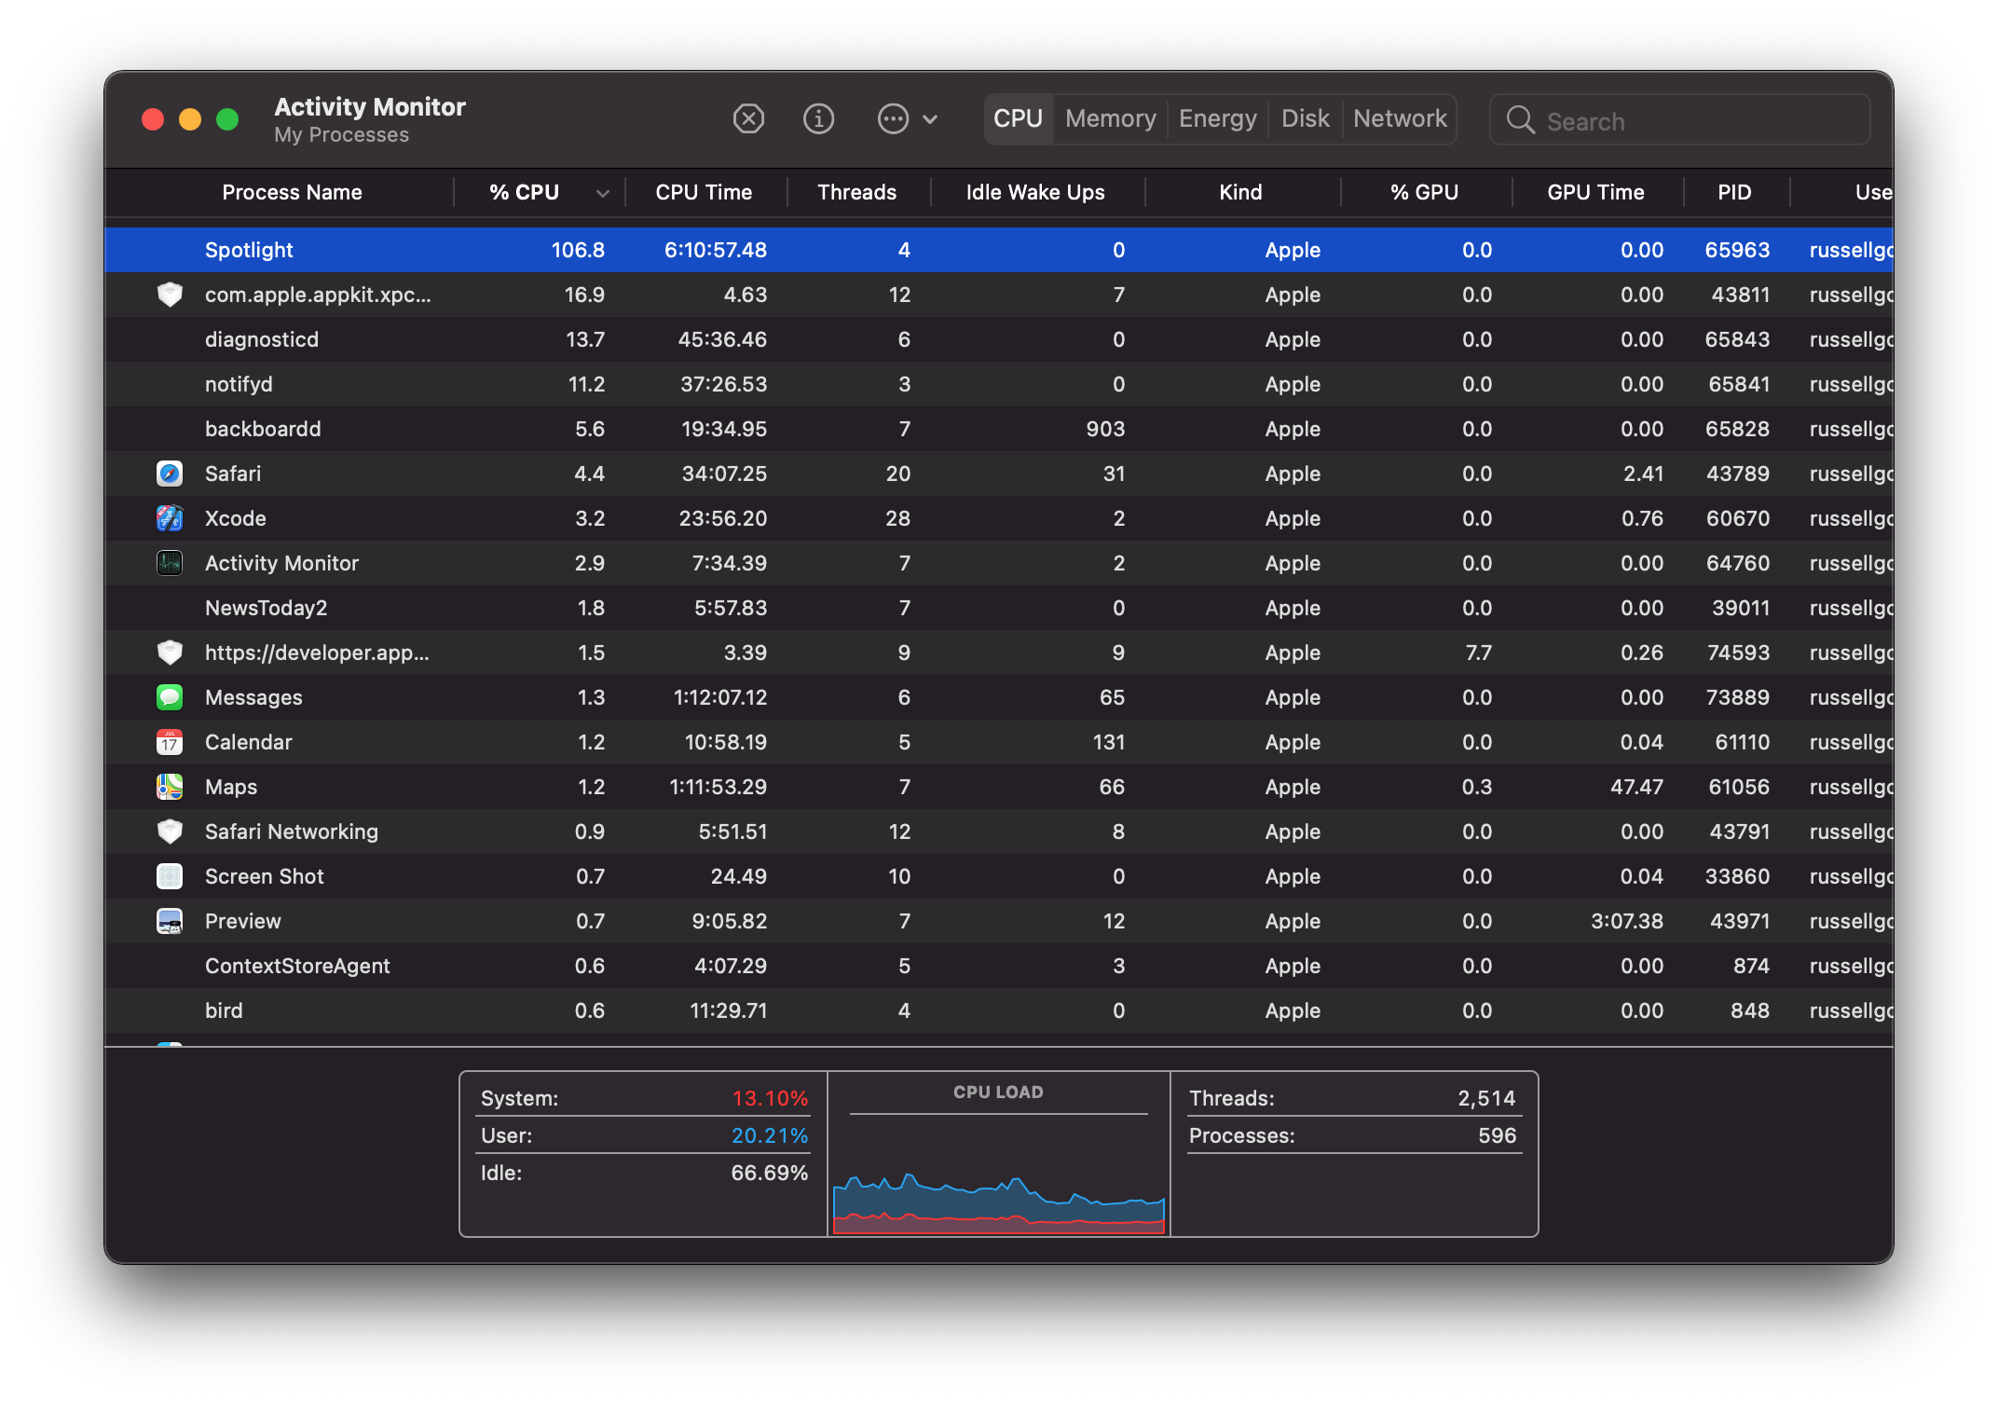Open the More options ellipsis icon

coord(893,119)
